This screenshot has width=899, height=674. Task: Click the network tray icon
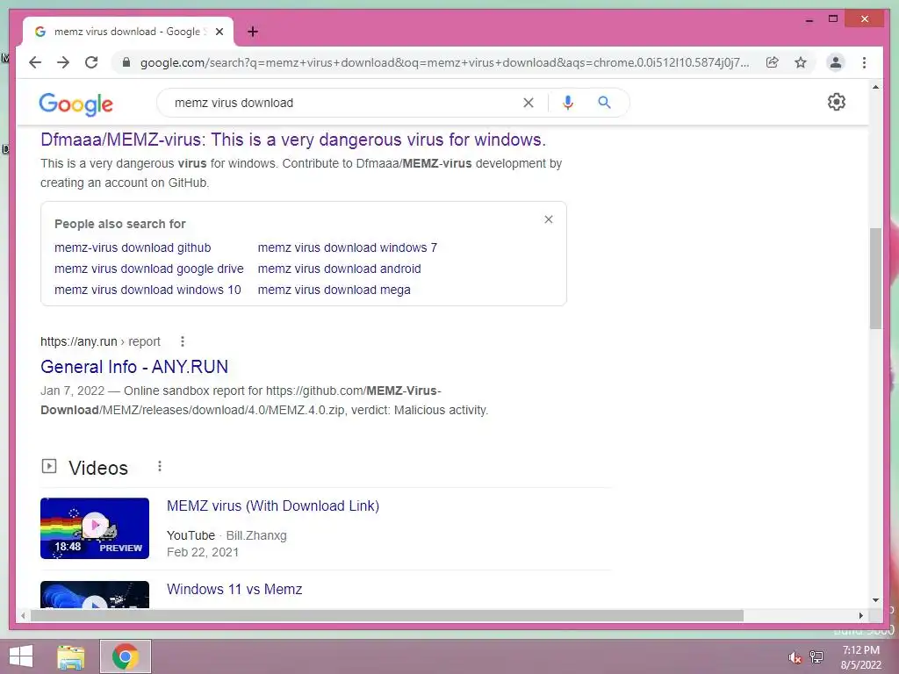tap(816, 657)
